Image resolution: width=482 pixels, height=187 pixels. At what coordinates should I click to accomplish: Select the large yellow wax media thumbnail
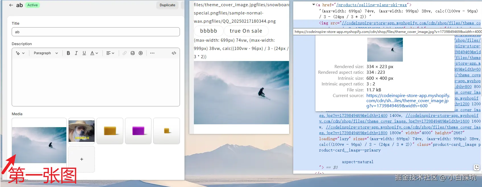110,131
